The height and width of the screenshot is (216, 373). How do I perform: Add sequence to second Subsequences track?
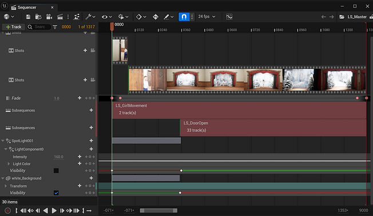[91, 127]
